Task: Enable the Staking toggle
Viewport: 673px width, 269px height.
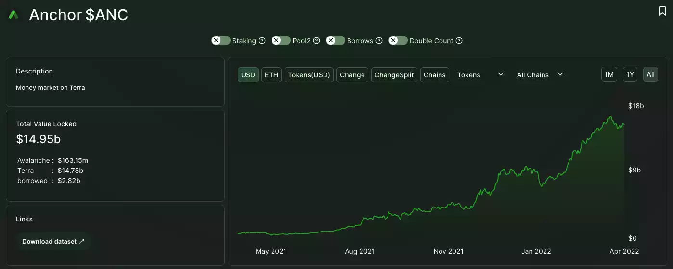Action: coord(221,41)
